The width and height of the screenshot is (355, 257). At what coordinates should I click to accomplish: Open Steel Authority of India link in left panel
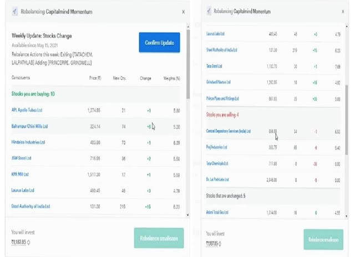pos(31,206)
